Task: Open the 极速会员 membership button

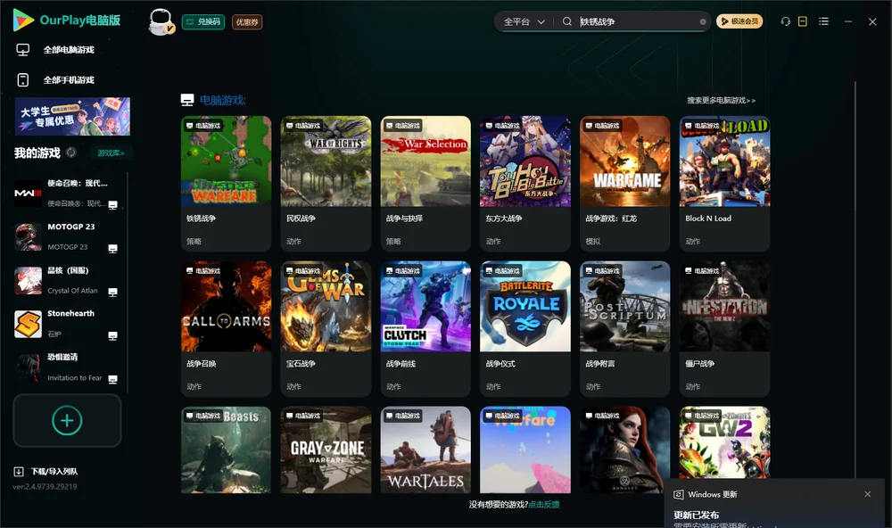Action: click(x=739, y=21)
